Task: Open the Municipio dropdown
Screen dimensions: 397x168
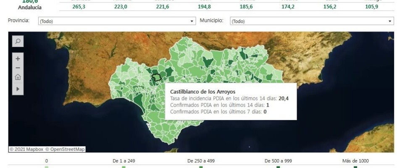Action: [311, 21]
